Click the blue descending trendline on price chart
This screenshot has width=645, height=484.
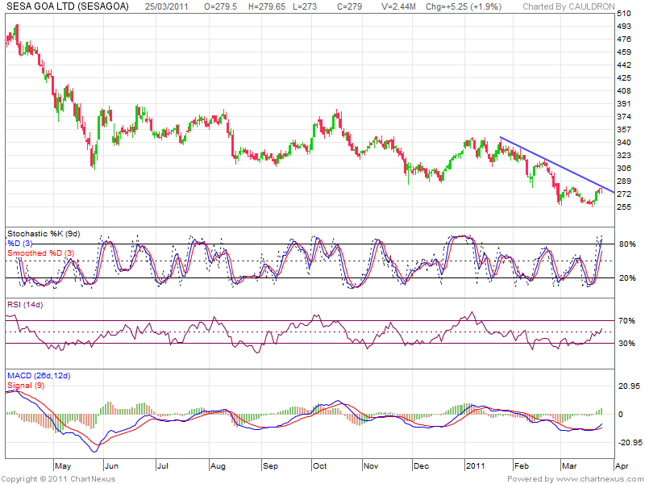(556, 164)
